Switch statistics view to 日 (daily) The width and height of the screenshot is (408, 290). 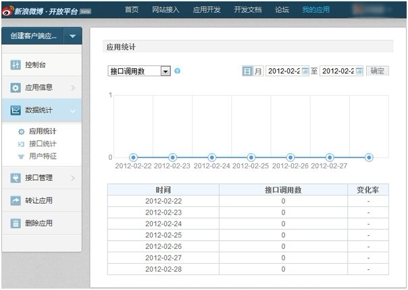(247, 71)
